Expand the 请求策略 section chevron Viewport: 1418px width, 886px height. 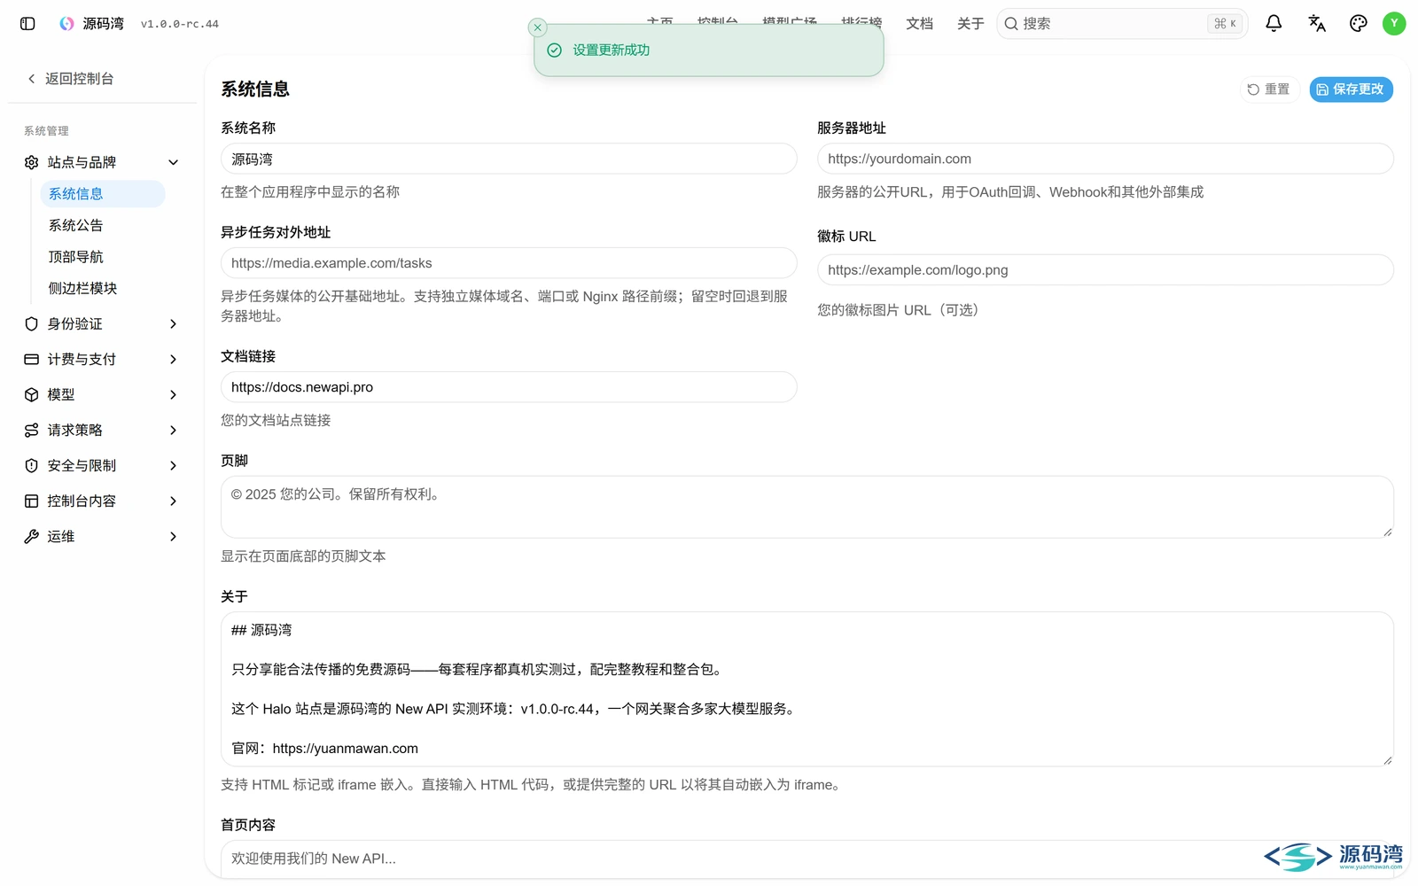(x=174, y=430)
